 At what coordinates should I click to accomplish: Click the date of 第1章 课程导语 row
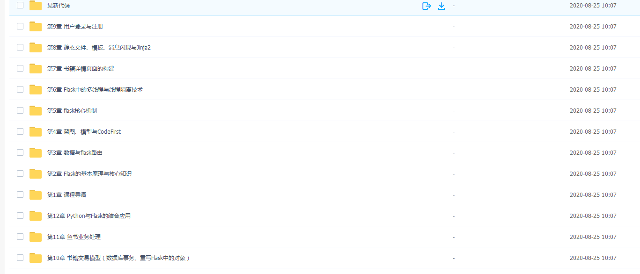[x=593, y=195]
